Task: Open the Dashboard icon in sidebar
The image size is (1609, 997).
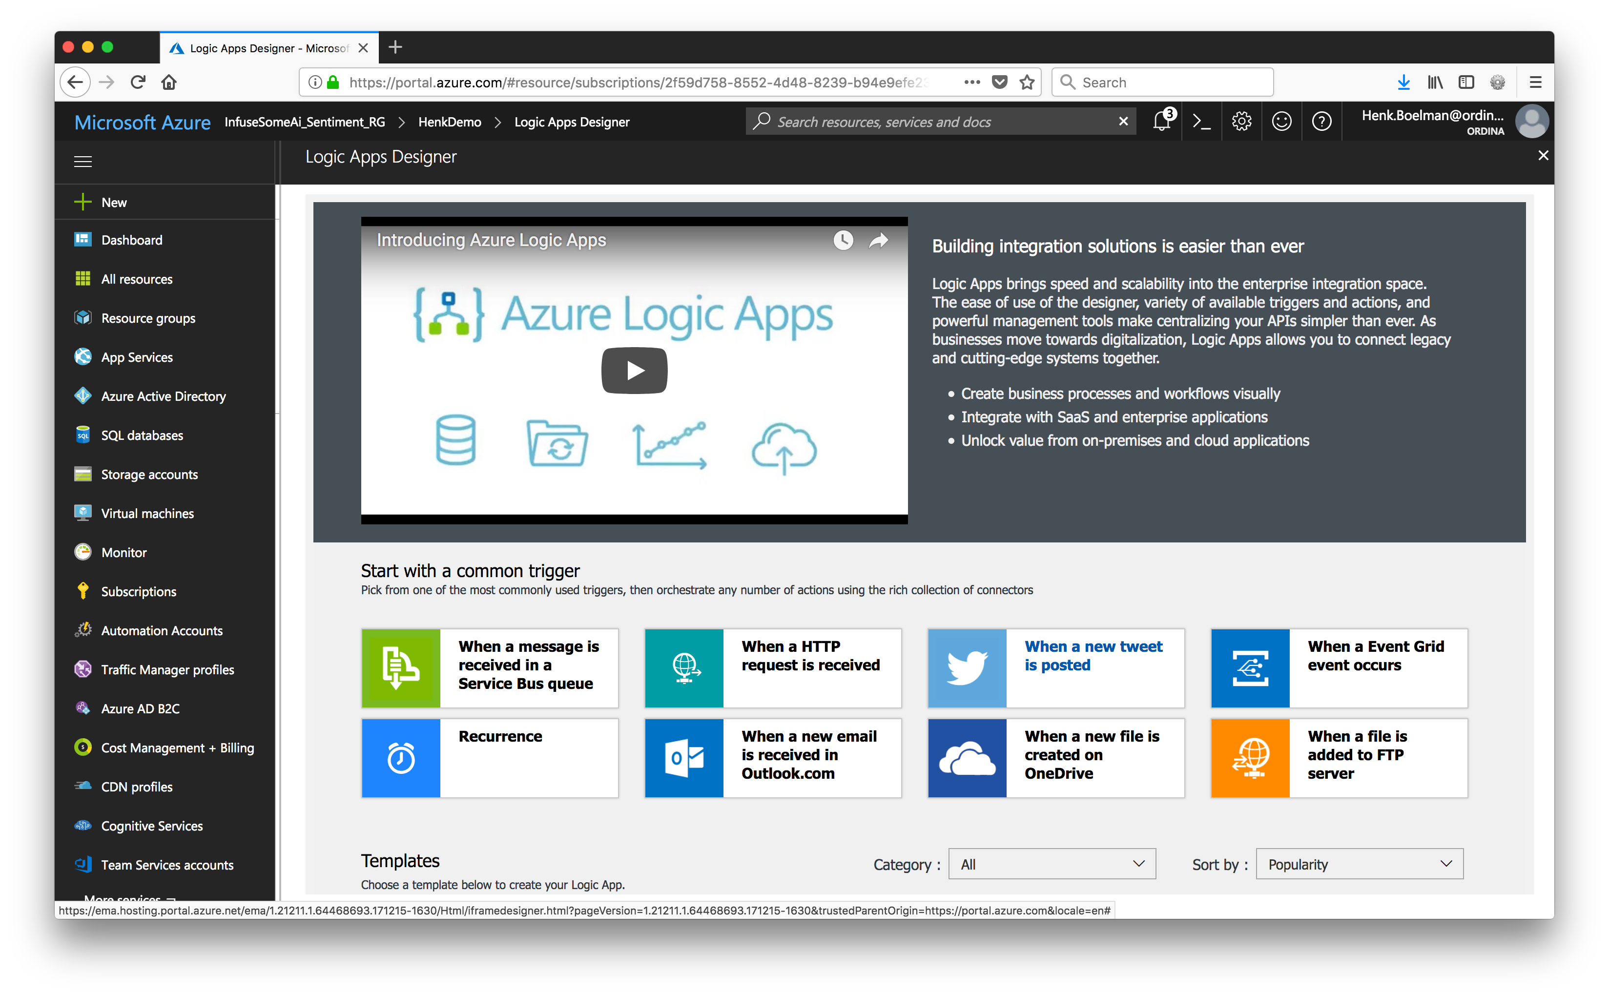Action: tap(83, 239)
